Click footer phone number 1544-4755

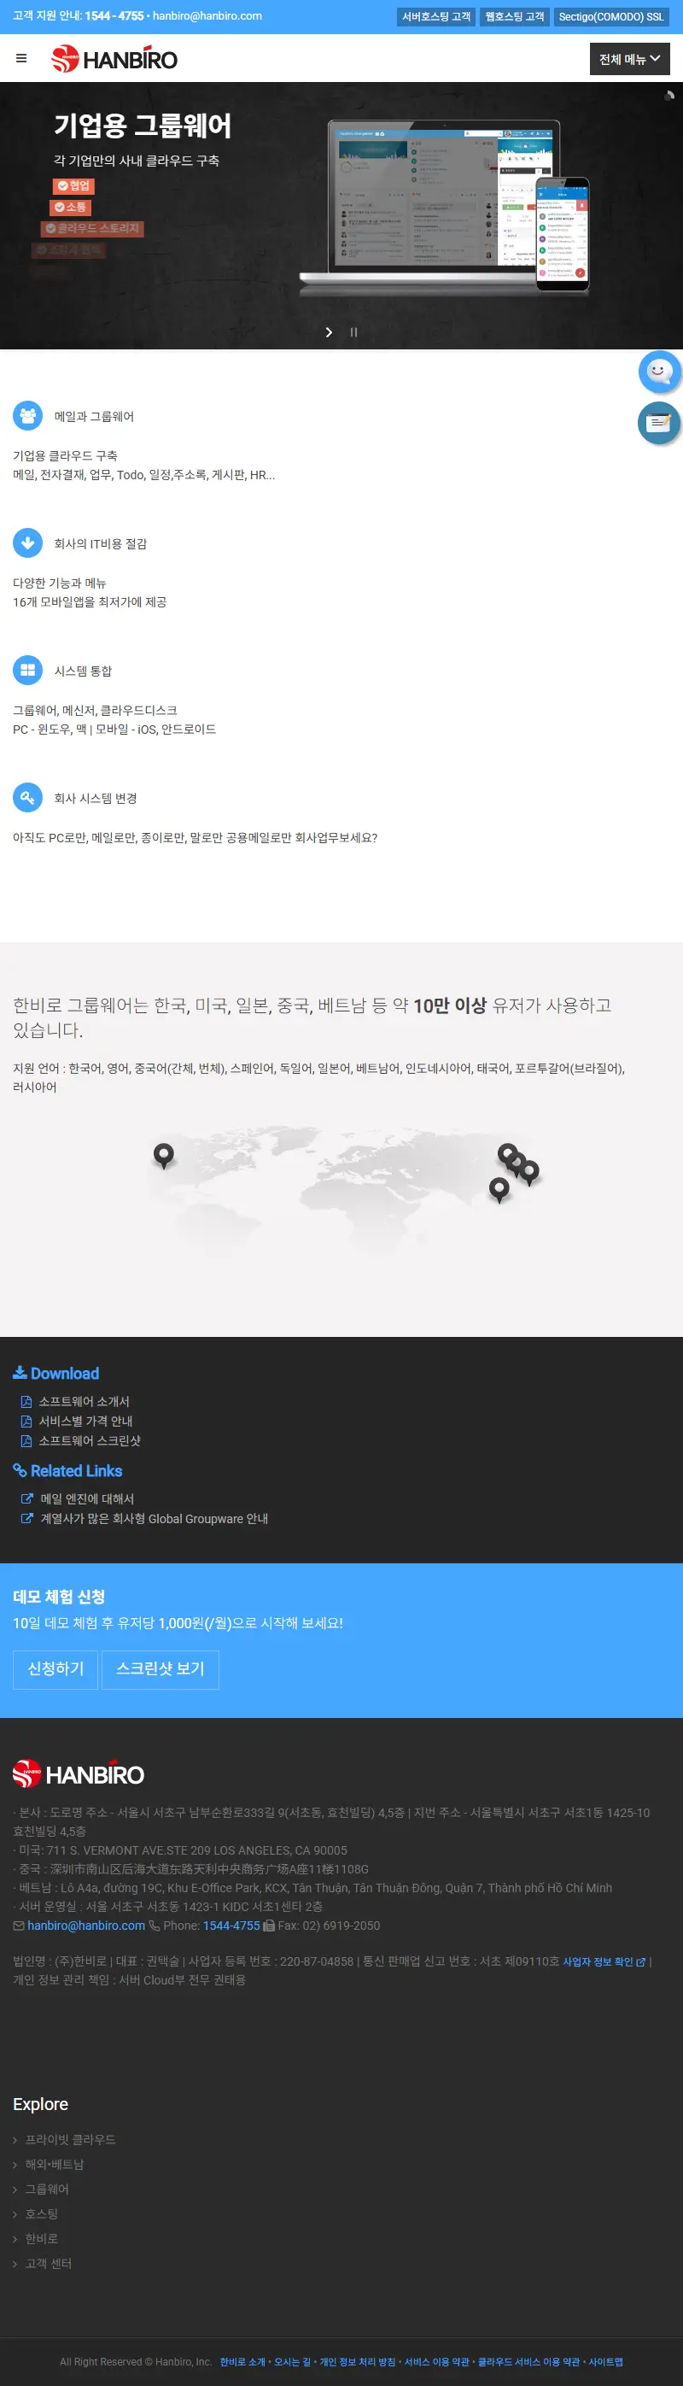coord(231,1926)
